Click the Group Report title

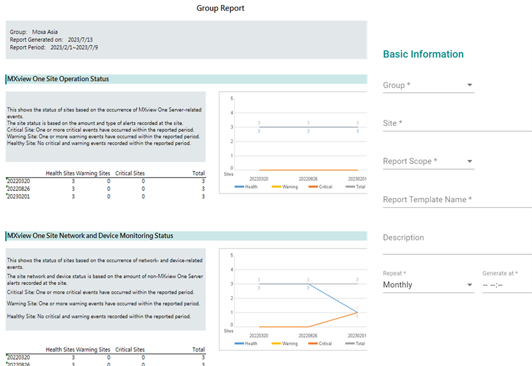click(x=220, y=8)
